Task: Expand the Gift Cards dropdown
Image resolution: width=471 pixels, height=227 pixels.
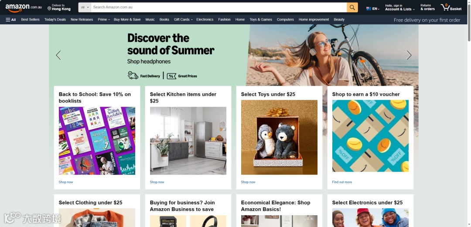Action: coord(183,20)
